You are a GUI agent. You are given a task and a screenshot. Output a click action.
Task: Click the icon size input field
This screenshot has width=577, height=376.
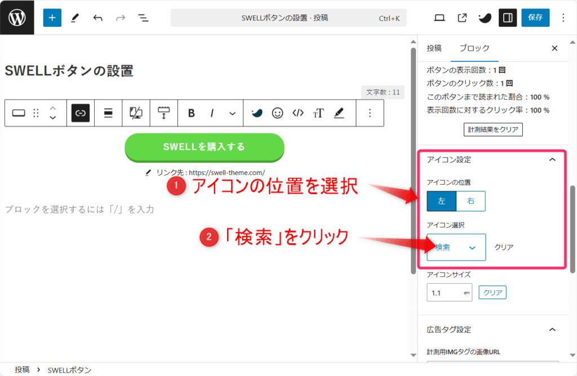tap(449, 292)
